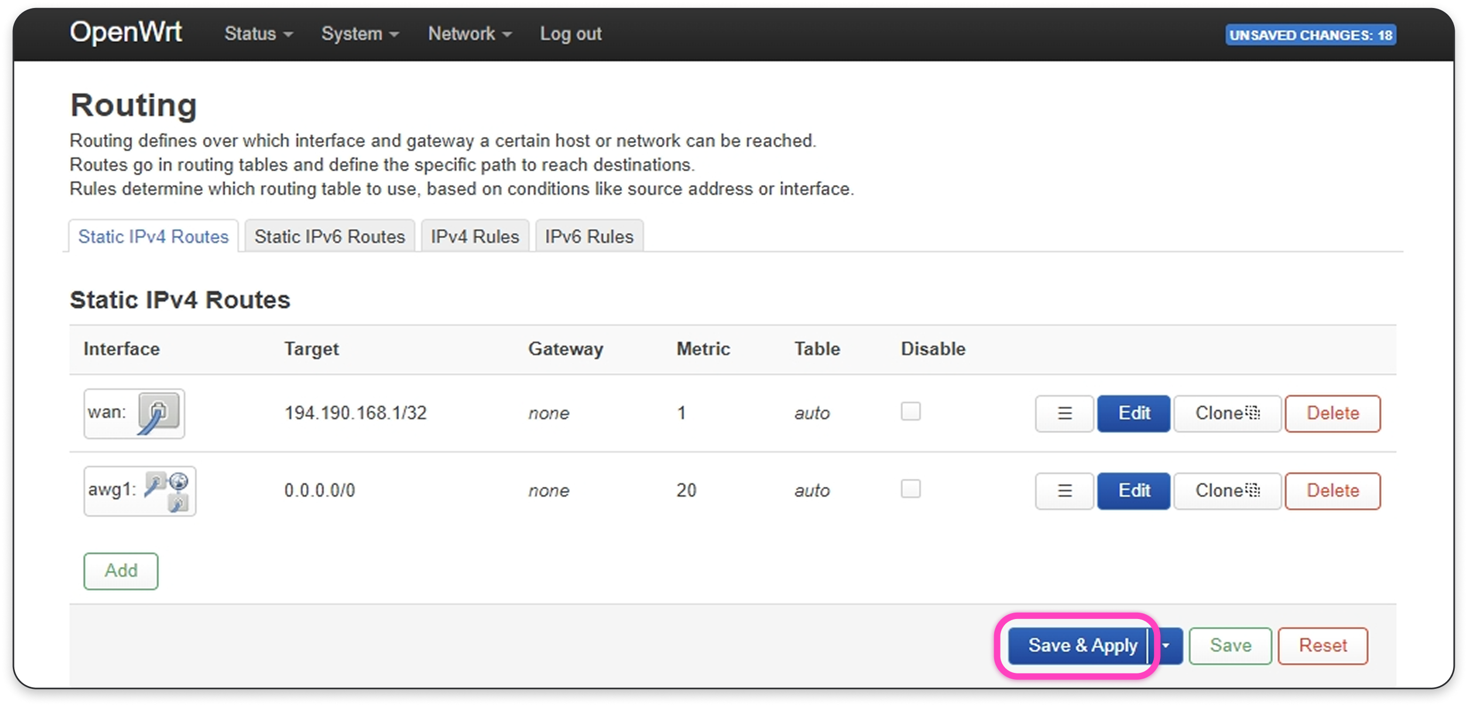Toggle Disable checkbox for awg1 route
The width and height of the screenshot is (1468, 707).
click(910, 489)
